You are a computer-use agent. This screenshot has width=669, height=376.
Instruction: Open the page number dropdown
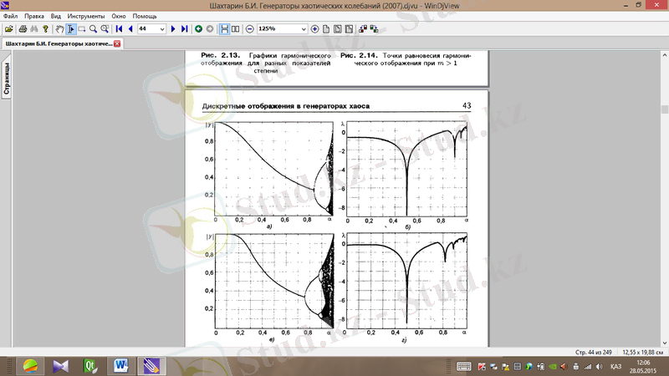163,28
